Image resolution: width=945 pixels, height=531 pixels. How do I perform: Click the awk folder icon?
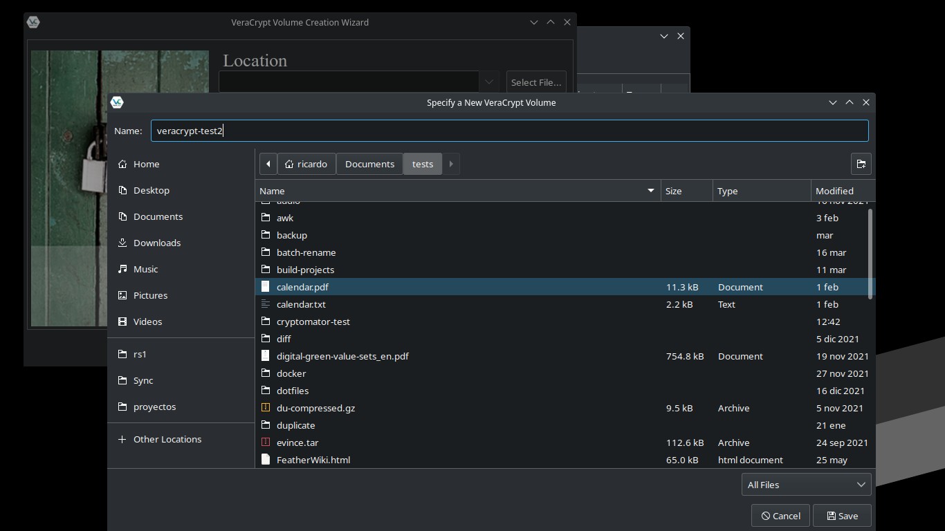[x=265, y=217]
